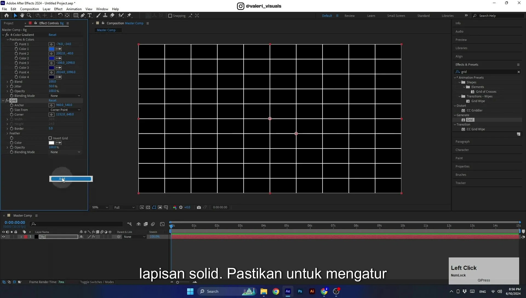
Task: Click the Color 1 eyedropper icon
Action: (59, 49)
